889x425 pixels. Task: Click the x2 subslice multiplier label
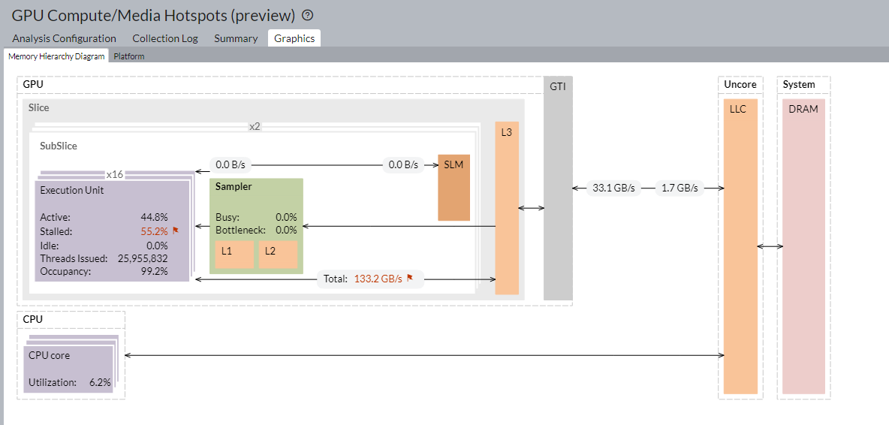[255, 126]
